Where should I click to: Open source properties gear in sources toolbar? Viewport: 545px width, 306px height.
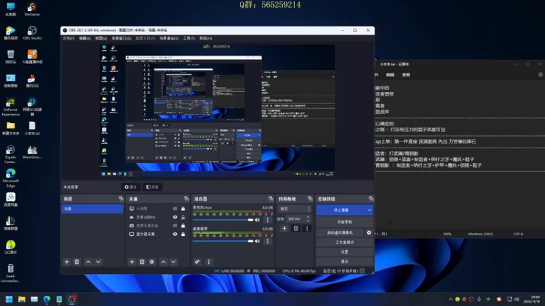click(152, 262)
